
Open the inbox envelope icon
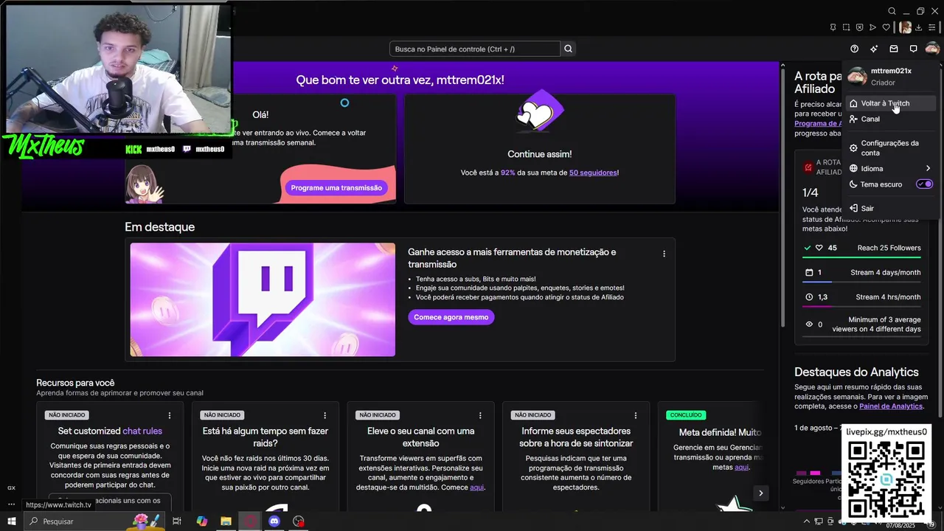click(894, 49)
